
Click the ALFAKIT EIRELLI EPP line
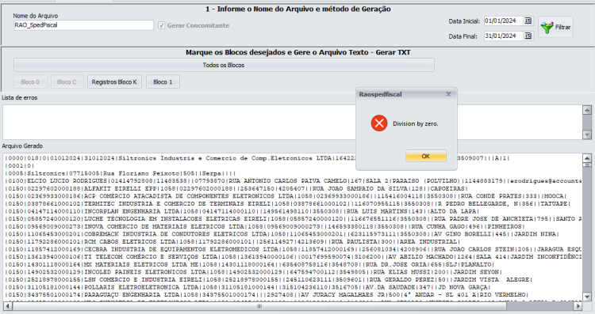coord(236,188)
